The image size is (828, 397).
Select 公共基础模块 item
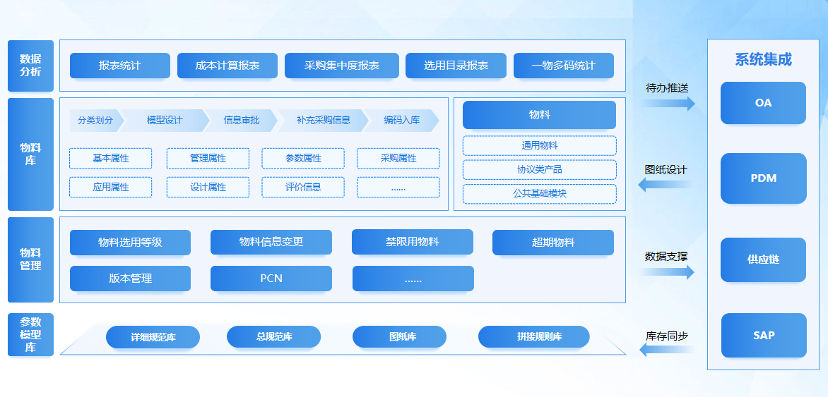point(539,194)
